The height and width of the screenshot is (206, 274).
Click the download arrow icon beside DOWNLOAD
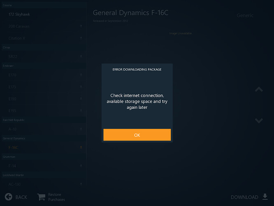click(x=265, y=197)
